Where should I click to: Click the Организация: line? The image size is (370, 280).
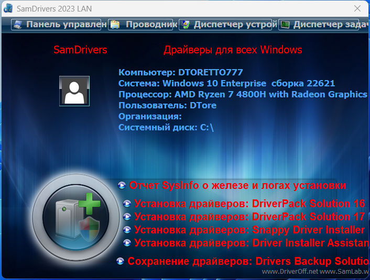pyautogui.click(x=150, y=116)
